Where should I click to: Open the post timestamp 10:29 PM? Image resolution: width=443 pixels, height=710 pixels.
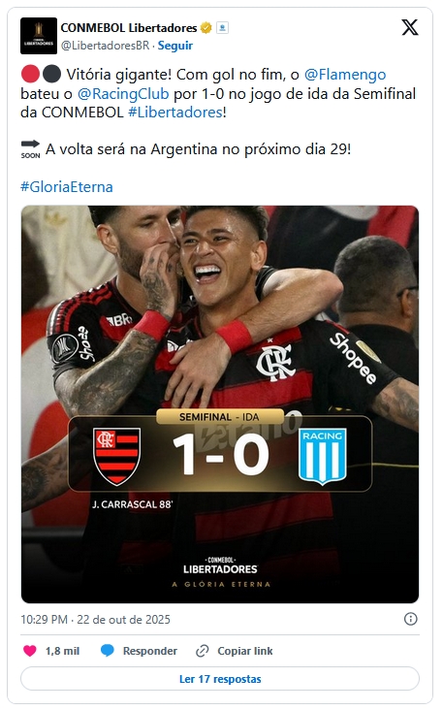click(x=44, y=620)
